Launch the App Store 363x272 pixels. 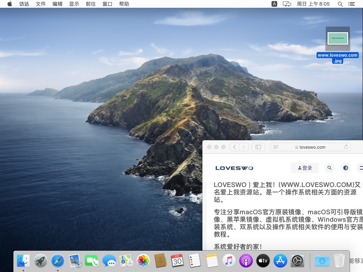point(280,261)
